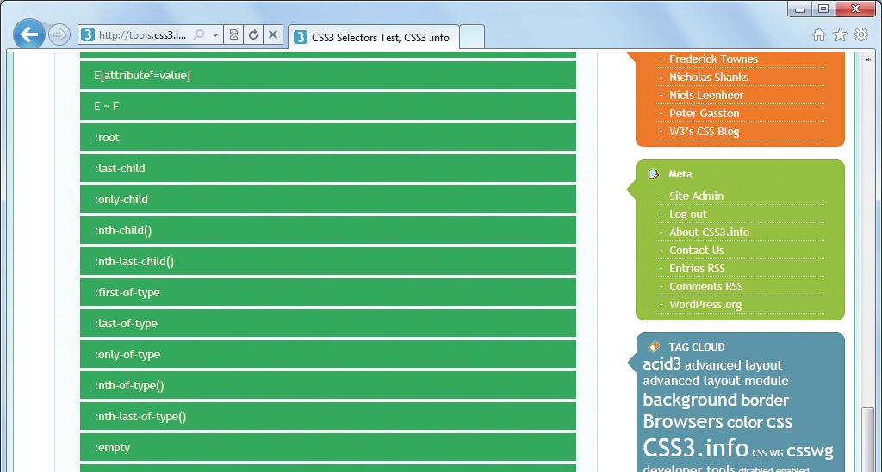
Task: Click the Tag Cloud tag icon
Action: point(654,346)
